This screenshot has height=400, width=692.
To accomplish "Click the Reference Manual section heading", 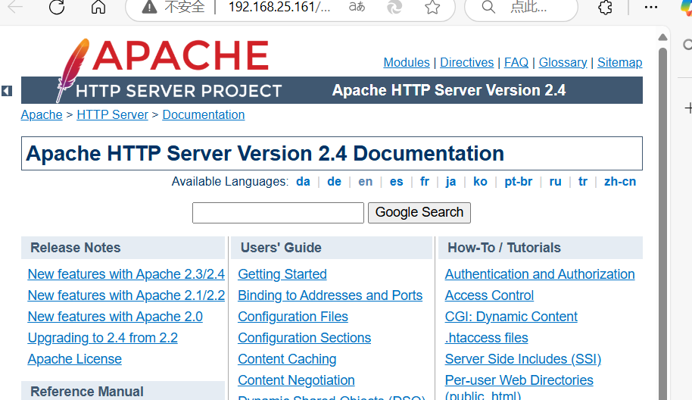I will point(87,392).
